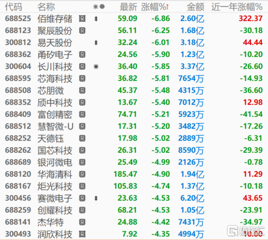Click the R badge beside 天德钰
Viewport: 268px width, 240px height.
coord(82,138)
